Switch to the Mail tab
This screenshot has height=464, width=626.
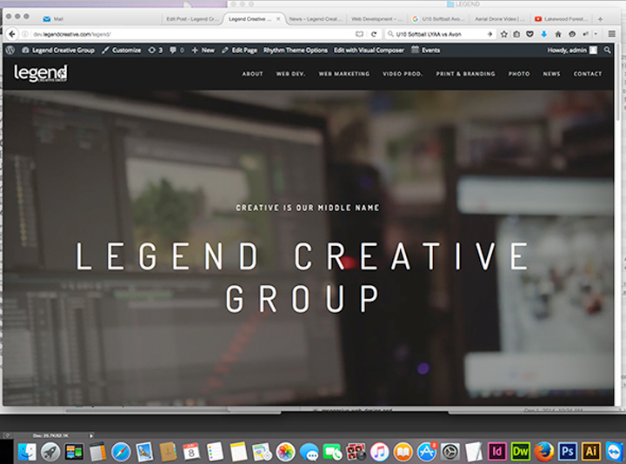pos(53,19)
